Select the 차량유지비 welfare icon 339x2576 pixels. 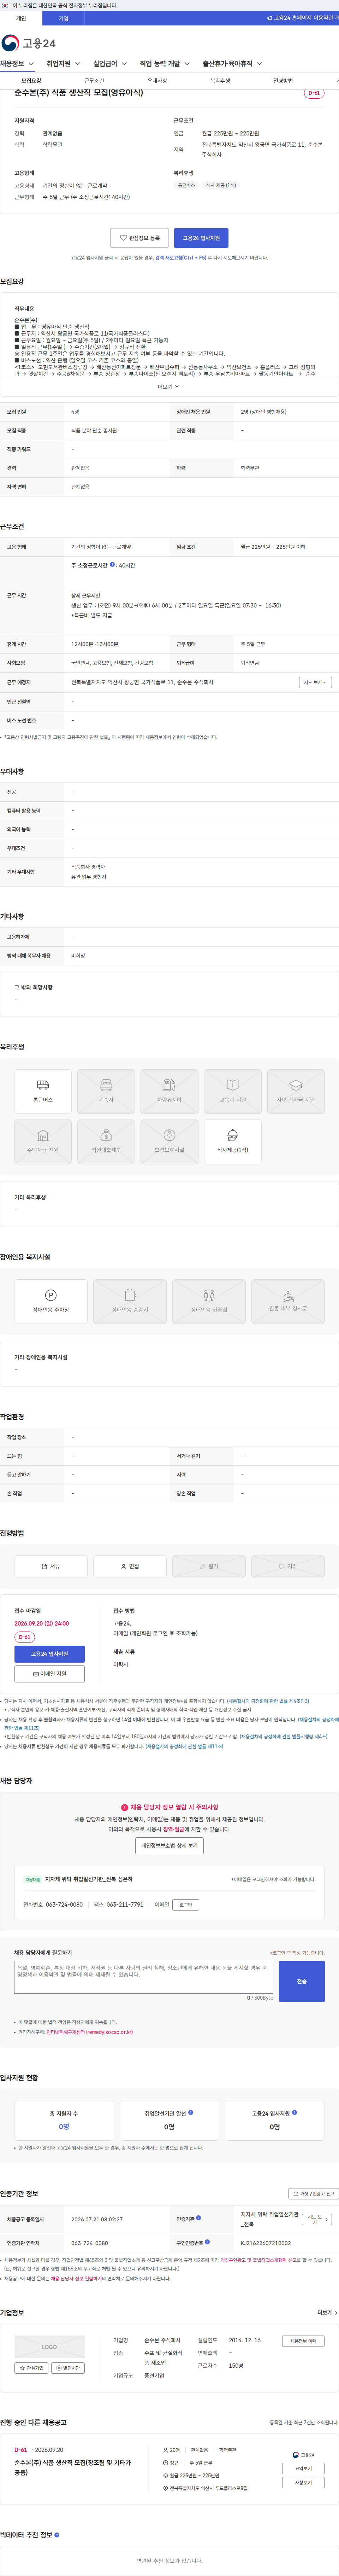169,1091
